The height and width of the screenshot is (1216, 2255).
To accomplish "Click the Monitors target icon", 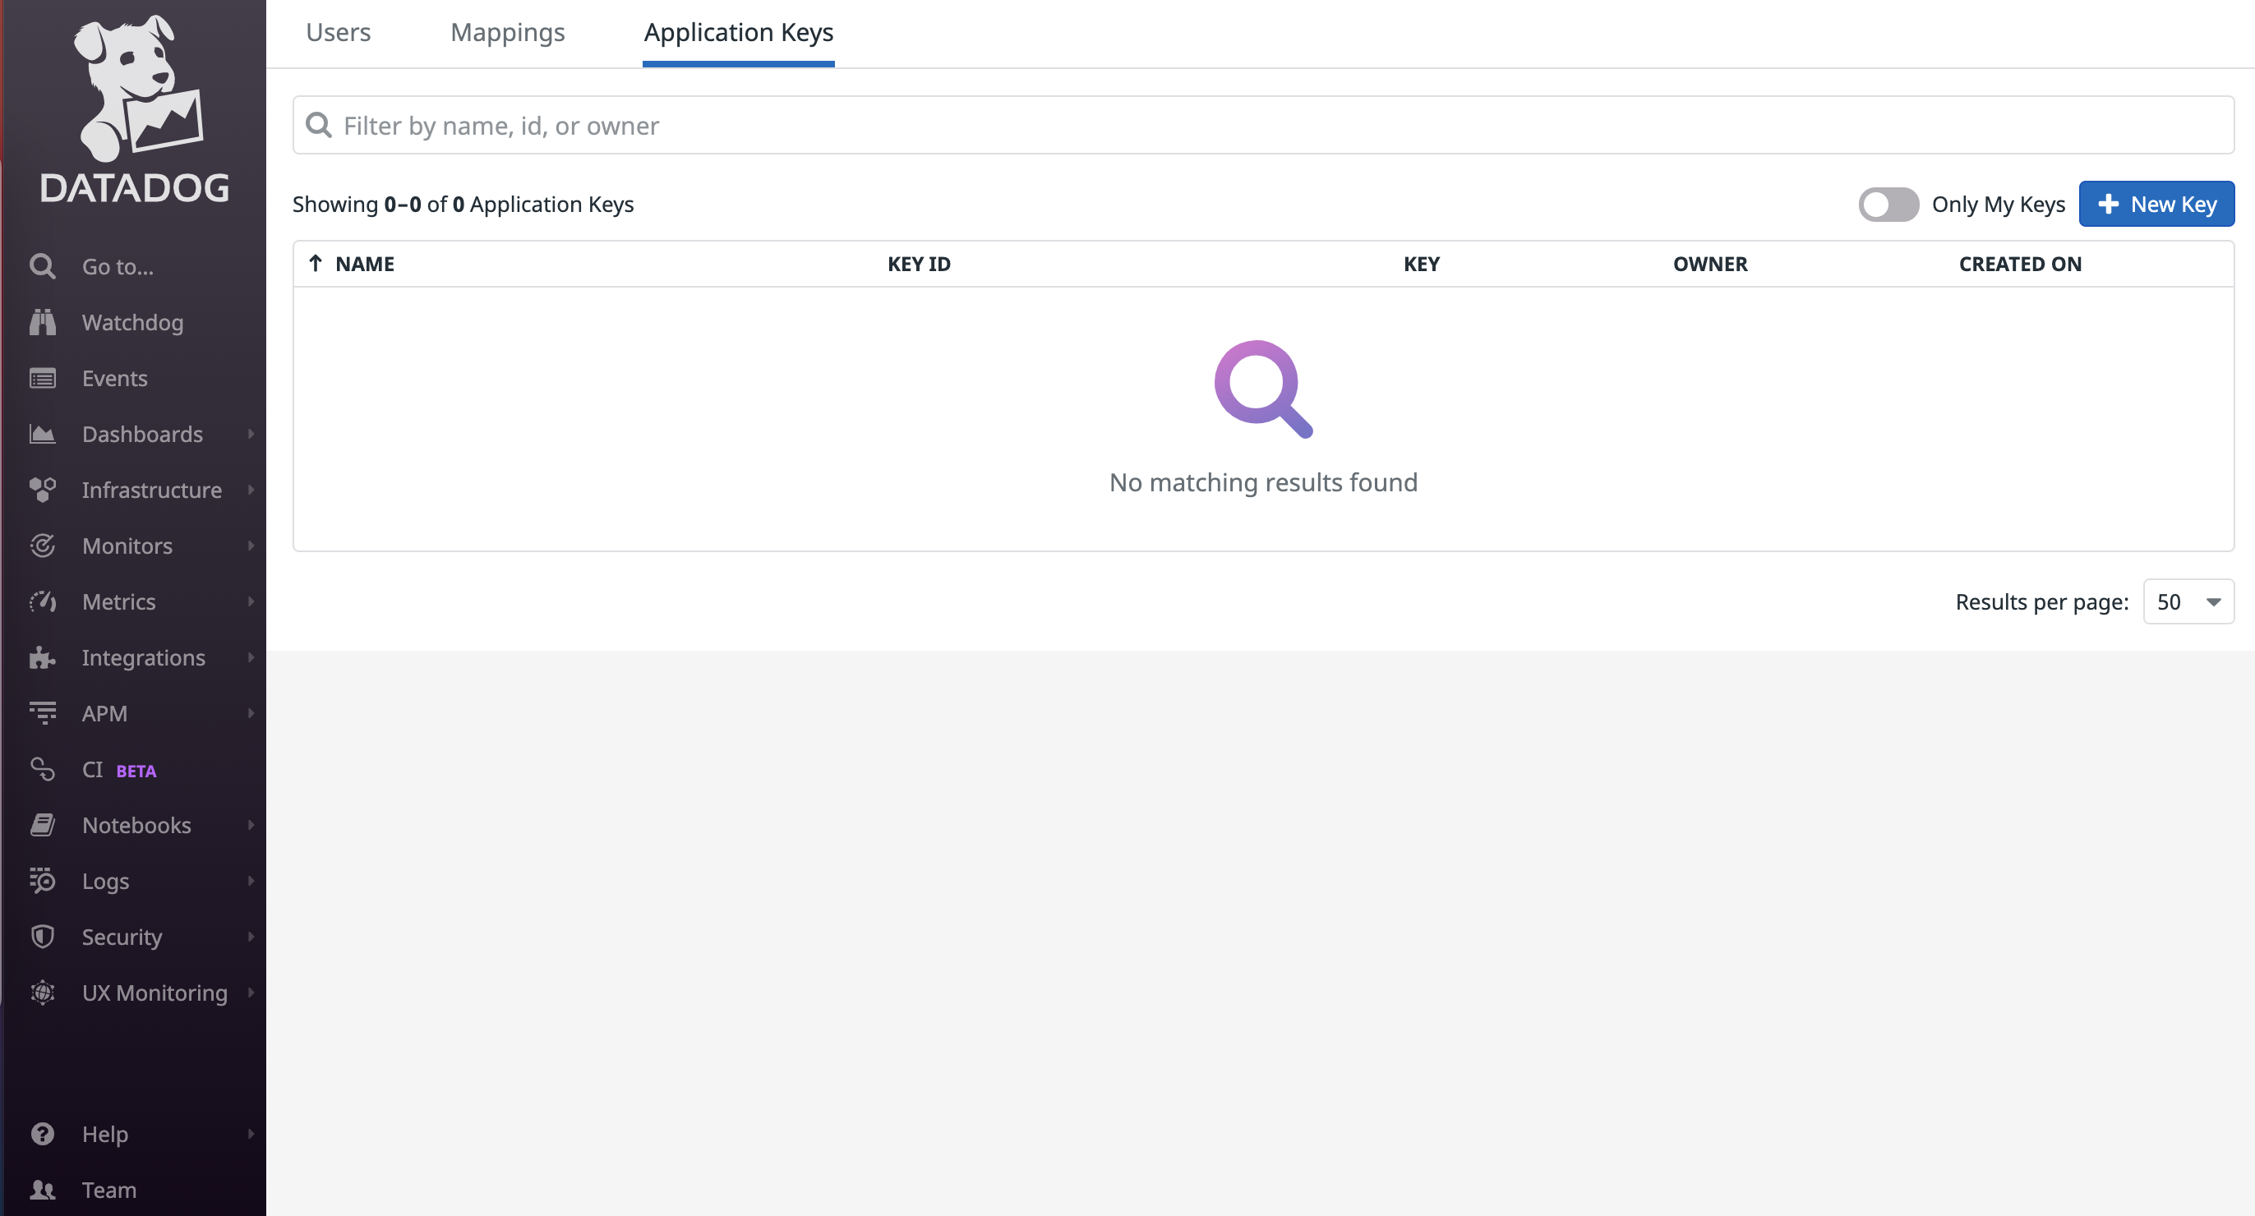I will pos(42,546).
